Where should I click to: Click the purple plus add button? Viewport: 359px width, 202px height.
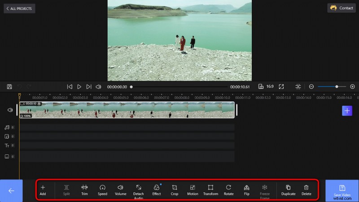pos(347,111)
